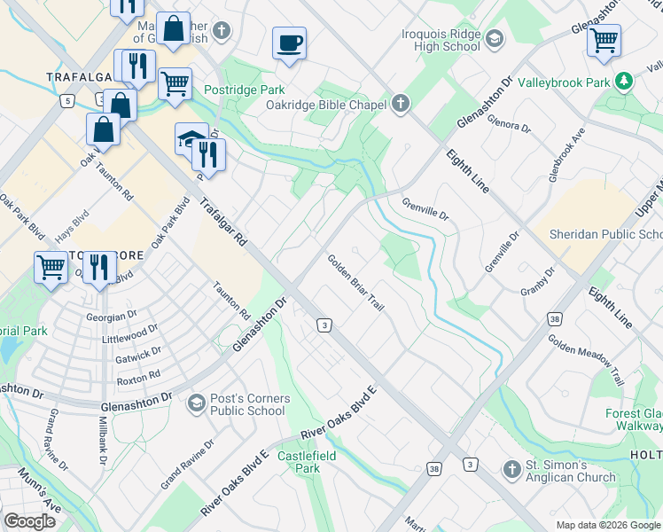Open the St. Simon's Anglican Church icon
Viewport: 663px width, 532px height.
pos(512,470)
